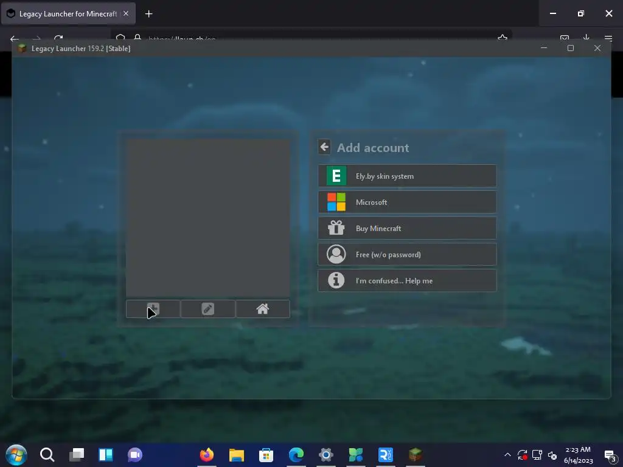Select Microsoft account option
This screenshot has width=623, height=467.
point(407,202)
